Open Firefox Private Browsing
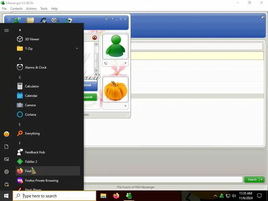 coord(48,180)
